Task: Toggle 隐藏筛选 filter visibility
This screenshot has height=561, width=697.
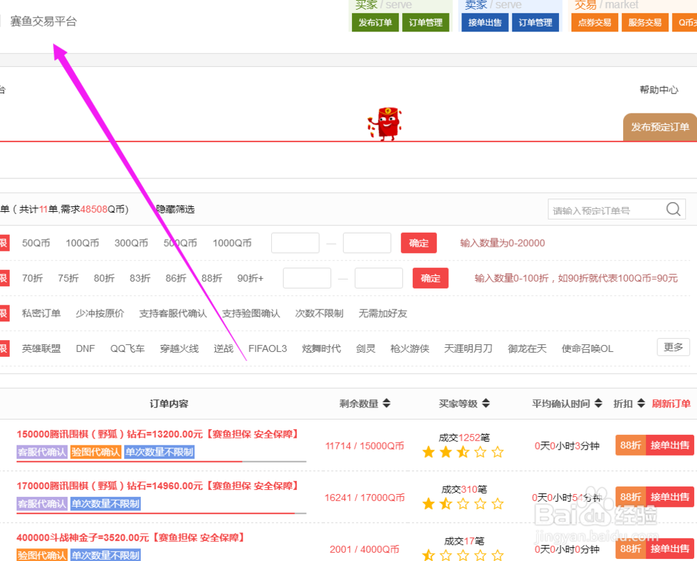Action: point(175,209)
